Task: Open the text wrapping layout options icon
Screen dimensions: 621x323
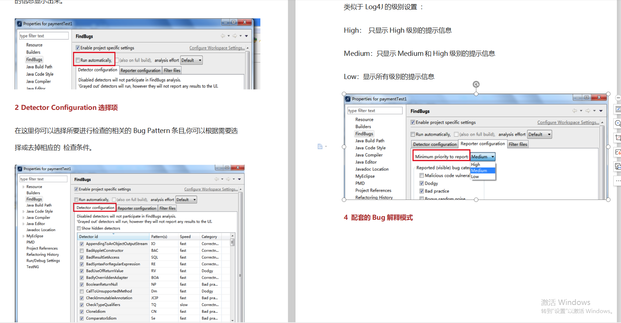Action: click(x=618, y=109)
